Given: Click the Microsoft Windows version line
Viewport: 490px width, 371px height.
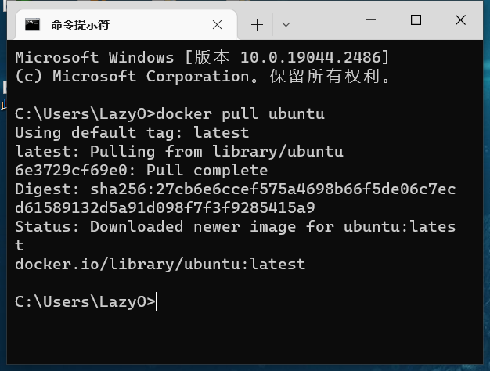Looking at the screenshot, I should (202, 57).
